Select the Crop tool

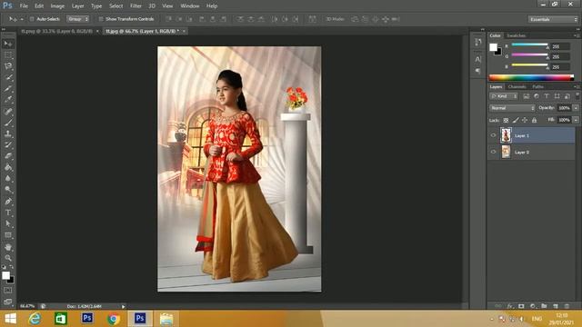8,89
